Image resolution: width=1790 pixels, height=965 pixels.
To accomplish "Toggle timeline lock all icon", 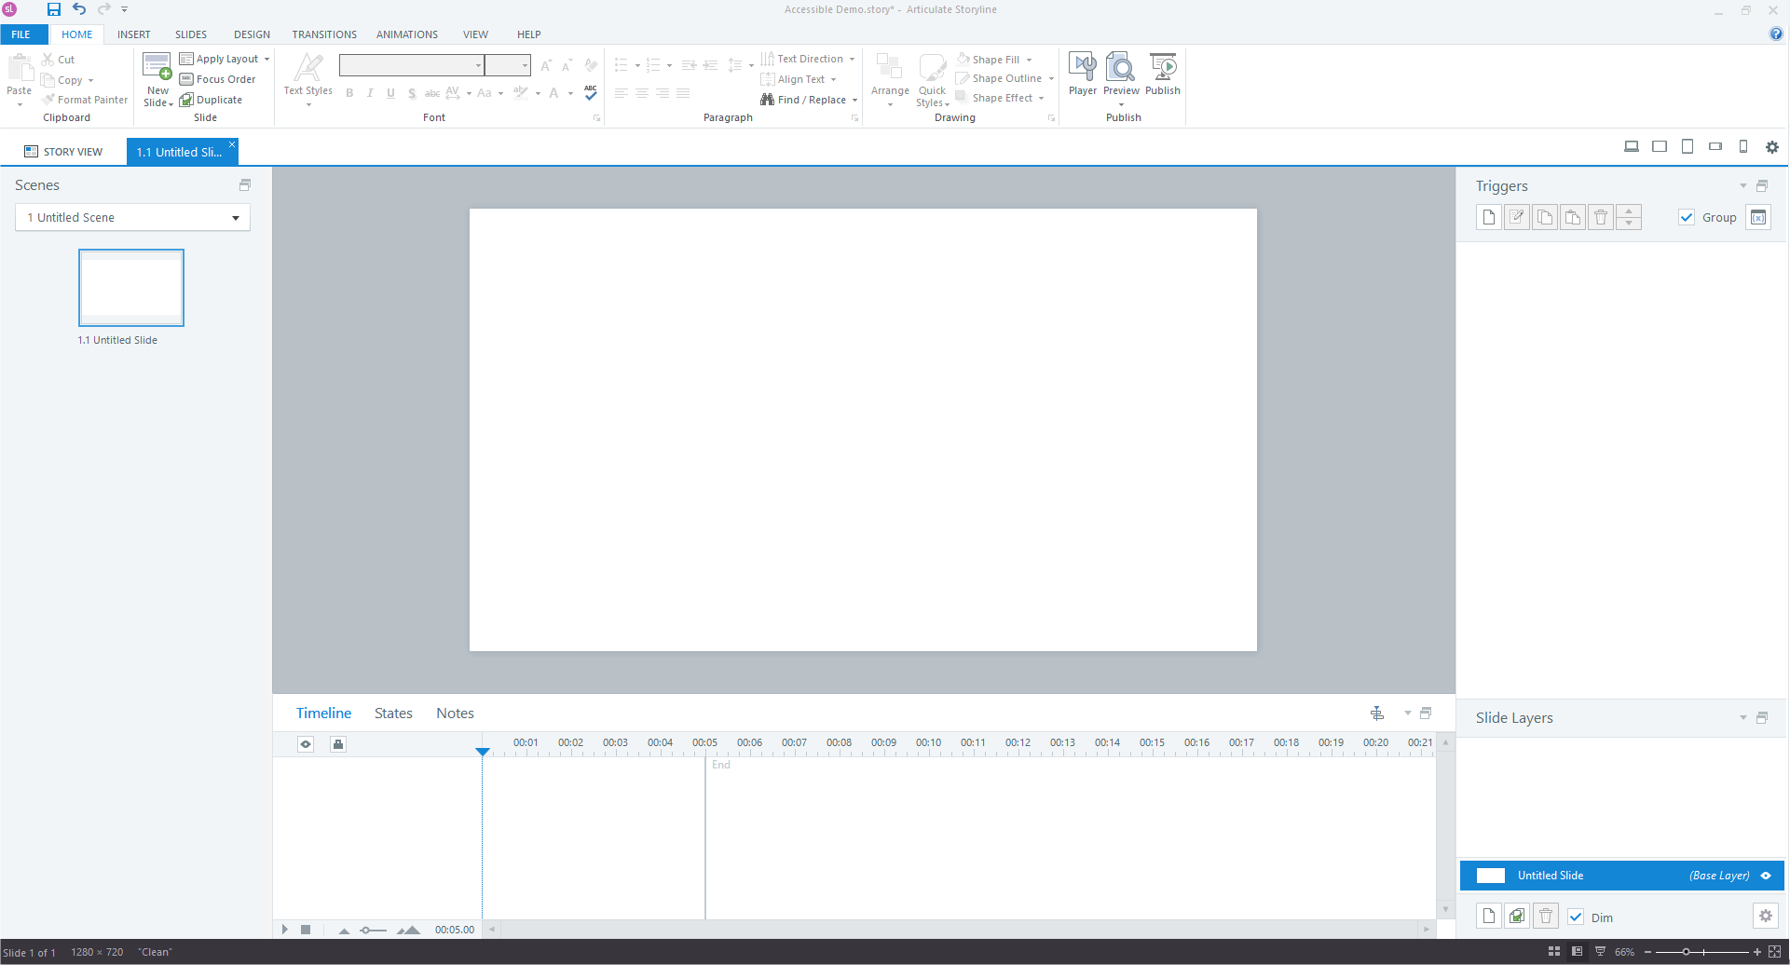I will click(338, 744).
